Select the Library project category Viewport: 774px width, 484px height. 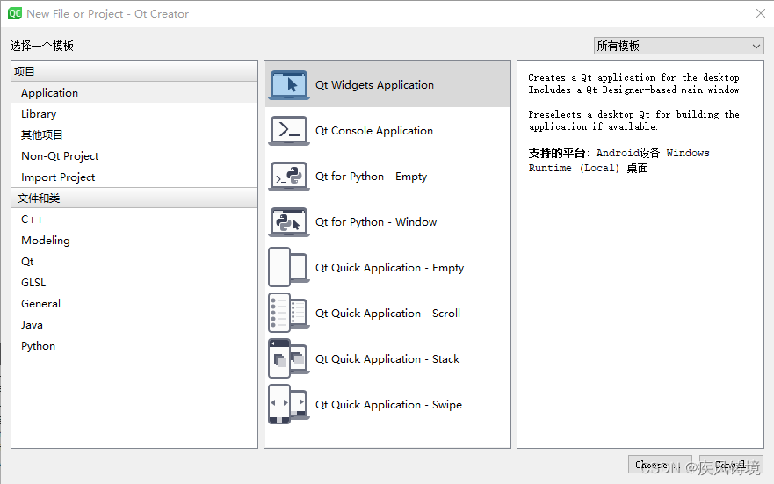(134, 114)
